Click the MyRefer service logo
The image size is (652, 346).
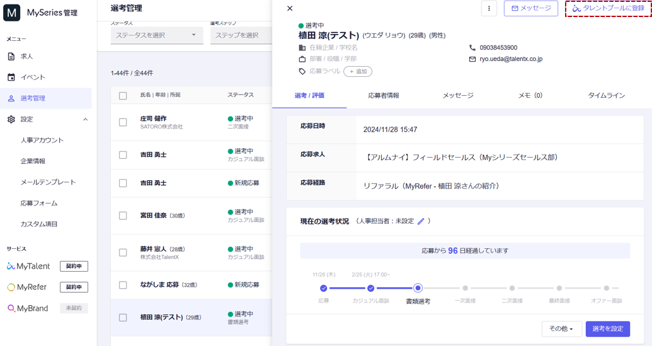coord(27,287)
